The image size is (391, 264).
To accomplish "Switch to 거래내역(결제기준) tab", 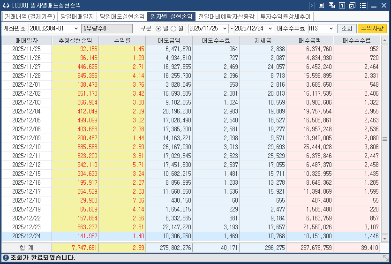I will [30, 16].
